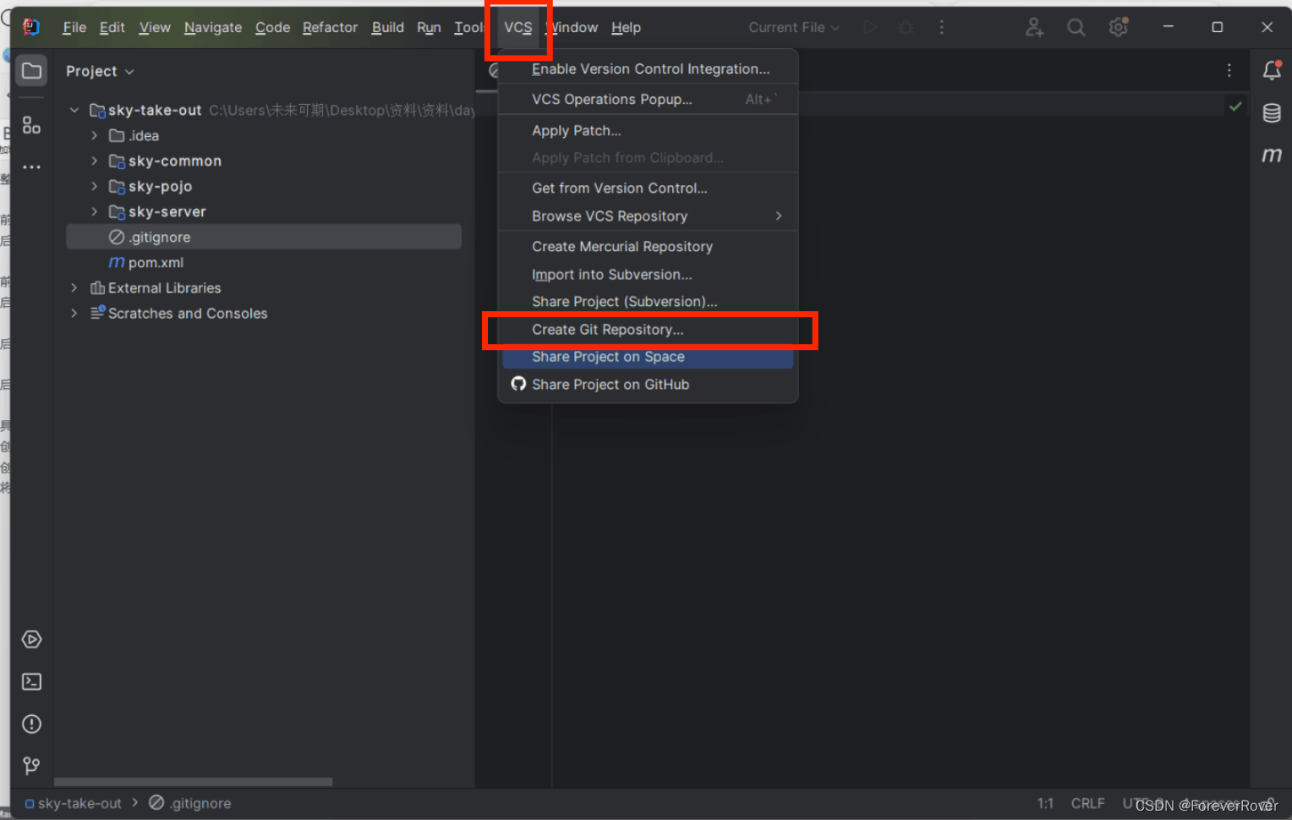Expand External Libraries node

[x=74, y=287]
